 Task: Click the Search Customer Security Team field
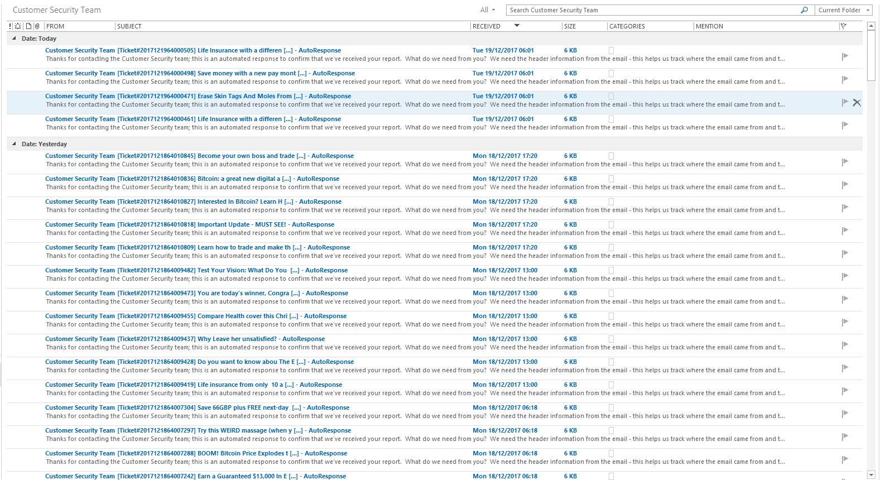pos(653,10)
